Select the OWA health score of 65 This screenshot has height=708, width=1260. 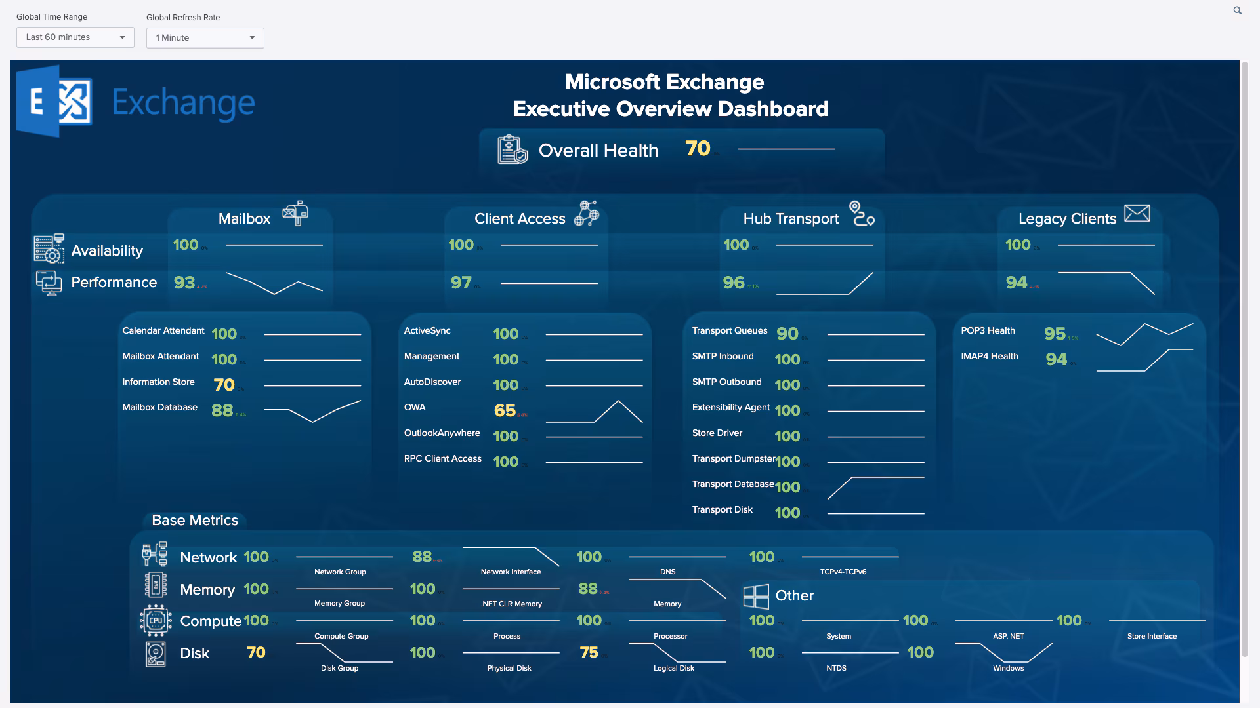click(x=505, y=410)
